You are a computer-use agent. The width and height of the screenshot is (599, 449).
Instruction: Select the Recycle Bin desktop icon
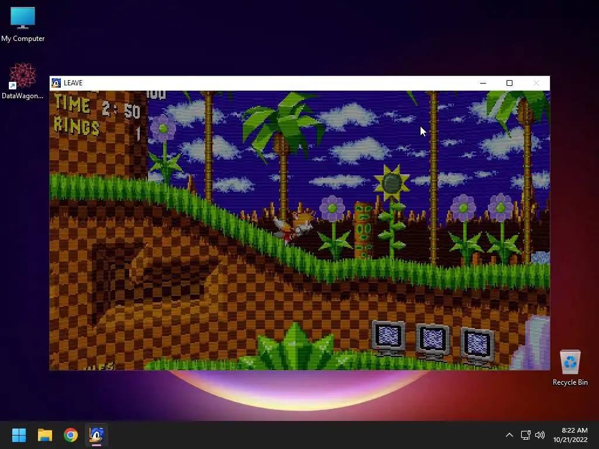click(x=570, y=367)
